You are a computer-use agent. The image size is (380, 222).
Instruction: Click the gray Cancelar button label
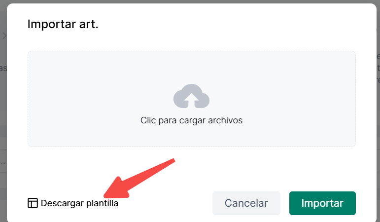(246, 203)
